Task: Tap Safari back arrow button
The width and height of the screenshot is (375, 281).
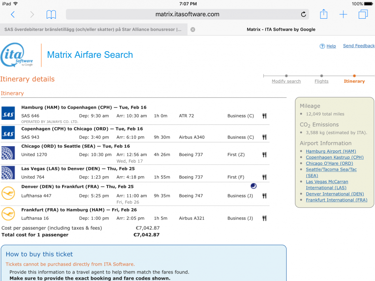Action: (12, 15)
